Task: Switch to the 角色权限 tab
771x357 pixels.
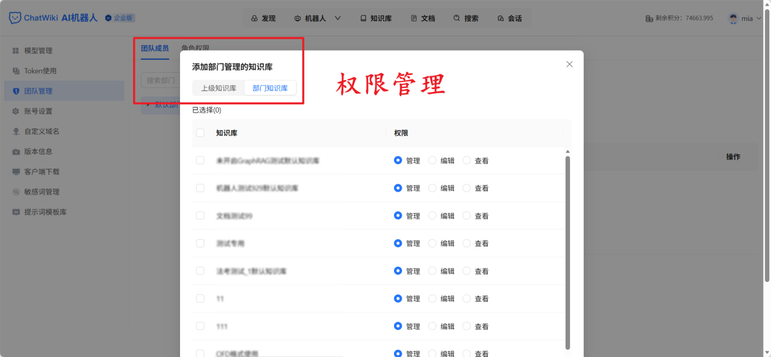Action: (x=194, y=49)
